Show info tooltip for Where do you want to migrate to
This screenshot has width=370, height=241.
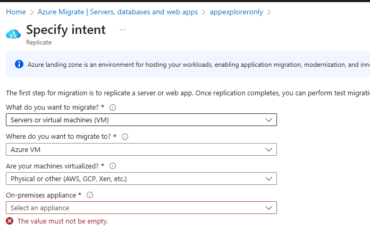coord(125,137)
